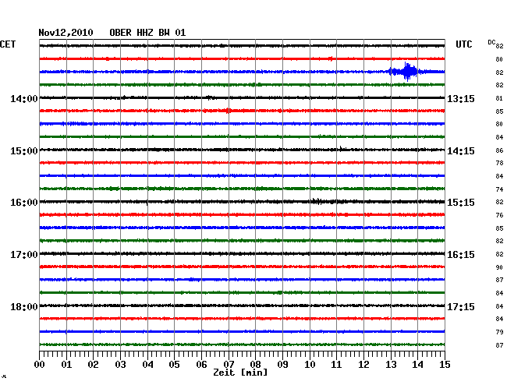Image resolution: width=507 pixels, height=385 pixels.
Task: Click the date label Nov12,2010
Action: 66,33
